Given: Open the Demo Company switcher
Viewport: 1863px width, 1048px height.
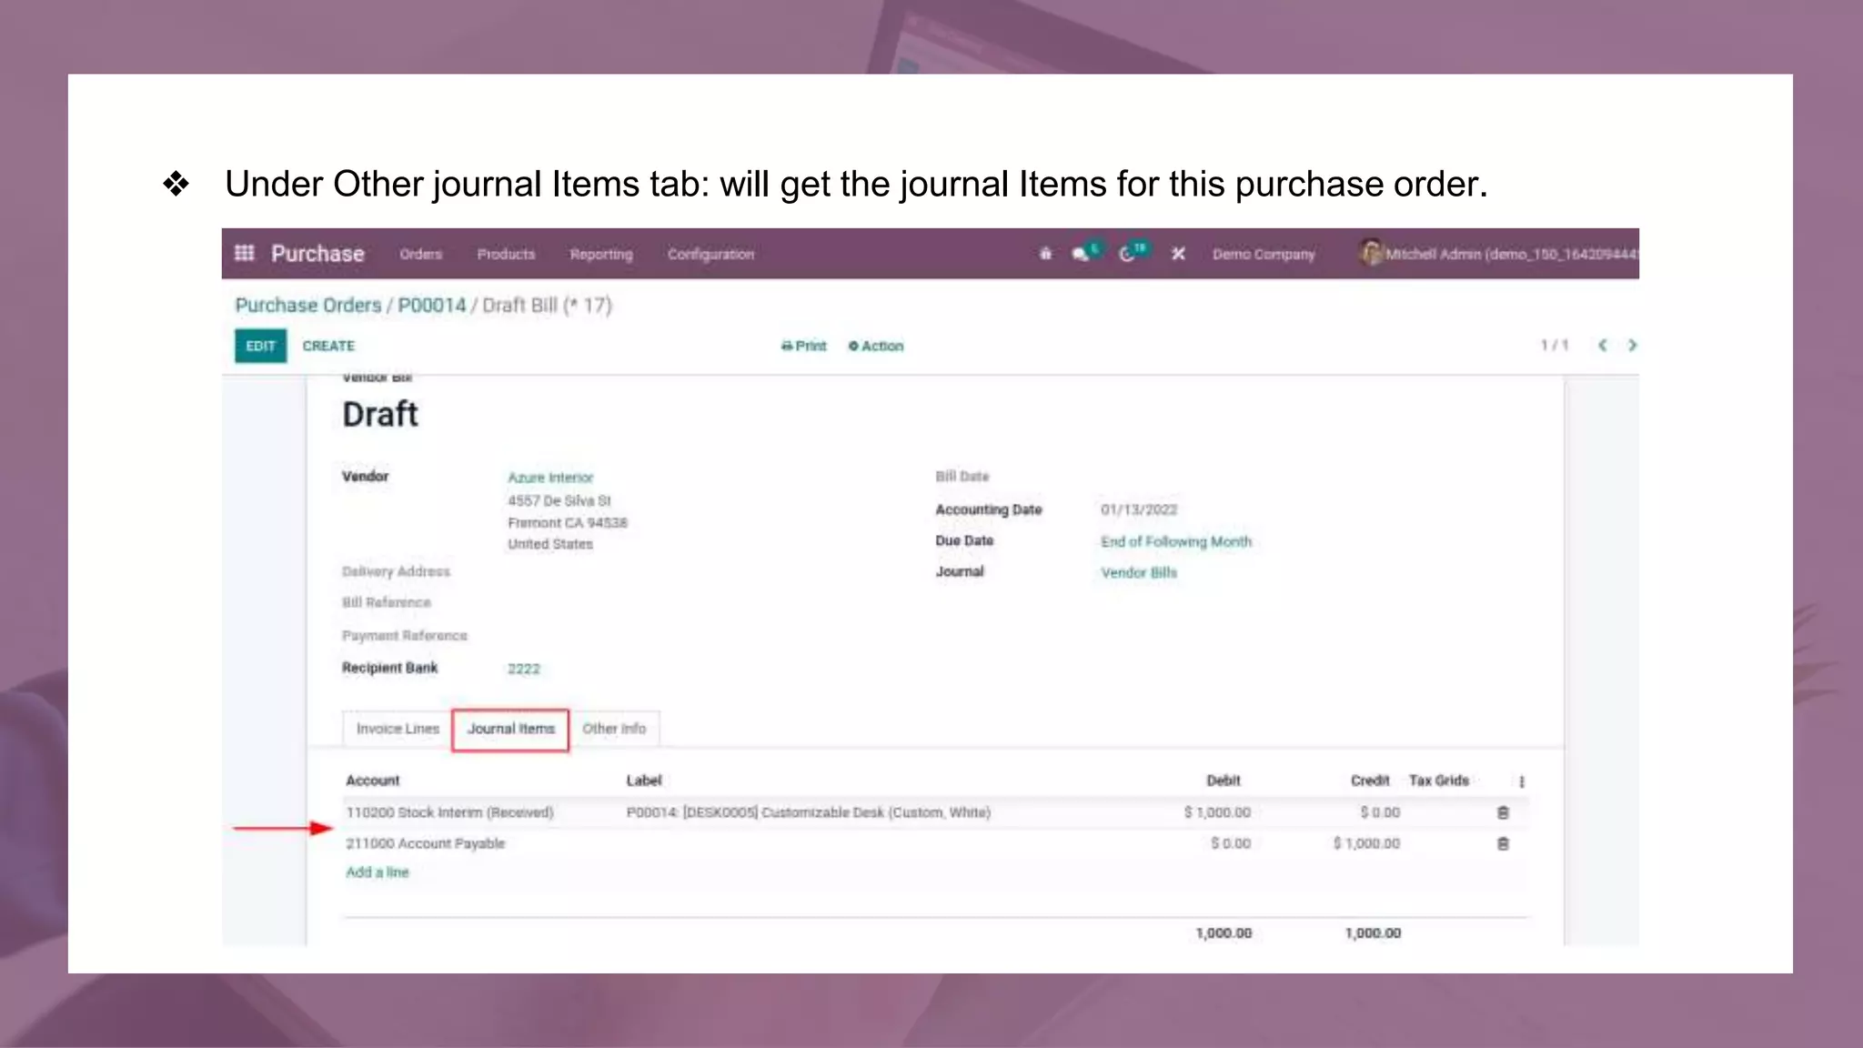Looking at the screenshot, I should click(1264, 254).
